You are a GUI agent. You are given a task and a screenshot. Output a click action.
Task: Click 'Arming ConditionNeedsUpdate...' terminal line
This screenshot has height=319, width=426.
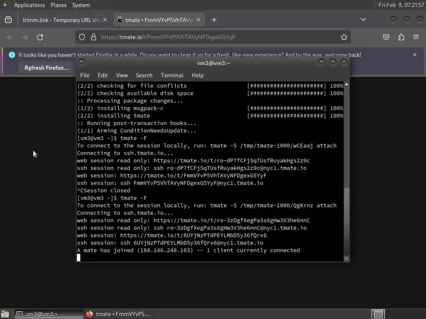pyautogui.click(x=136, y=131)
